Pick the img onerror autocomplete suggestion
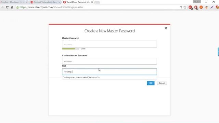Viewport: 219px width, 123px height. coord(109,77)
